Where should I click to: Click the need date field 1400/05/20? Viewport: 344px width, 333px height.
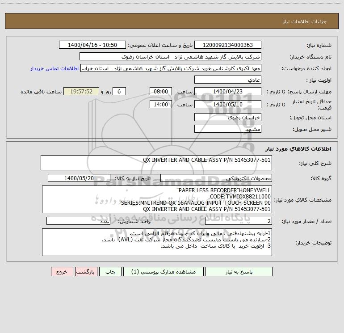[79, 178]
